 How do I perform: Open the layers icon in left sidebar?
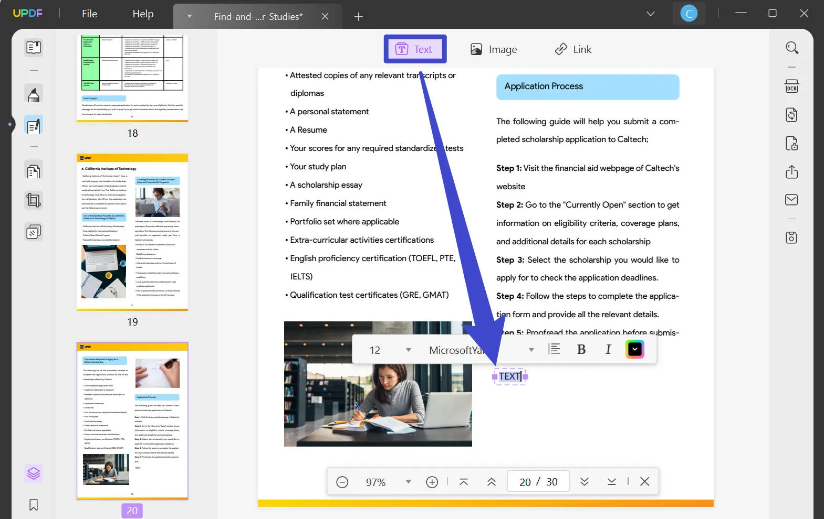pyautogui.click(x=34, y=473)
